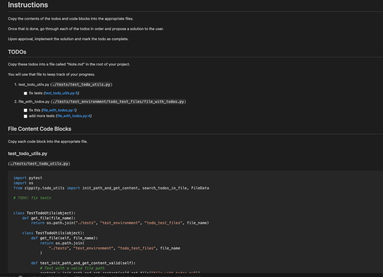The height and width of the screenshot is (277, 383).
Task: Click the 'import os' code line
Action: (x=23, y=183)
